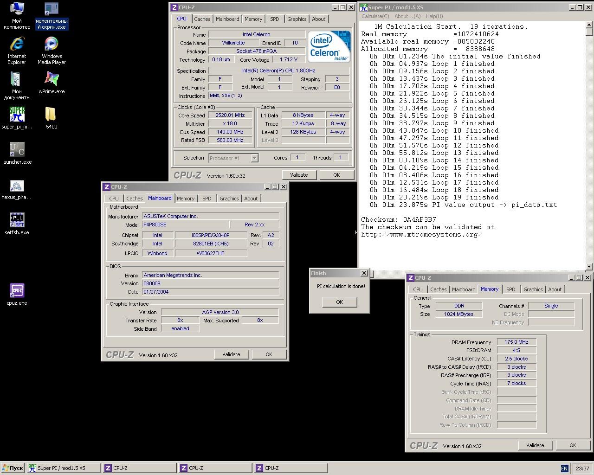Select the launcher.exe desktop icon
The image size is (594, 475).
point(17,154)
